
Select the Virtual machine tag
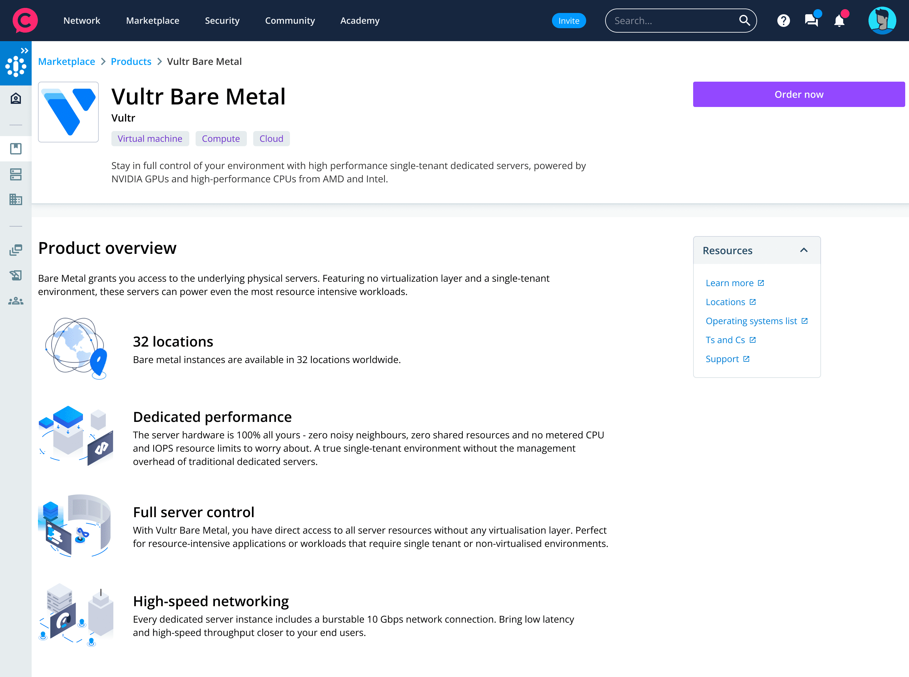click(x=150, y=139)
